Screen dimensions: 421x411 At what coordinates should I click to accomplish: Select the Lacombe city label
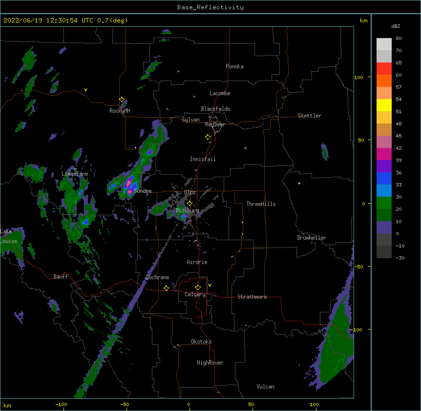click(220, 93)
